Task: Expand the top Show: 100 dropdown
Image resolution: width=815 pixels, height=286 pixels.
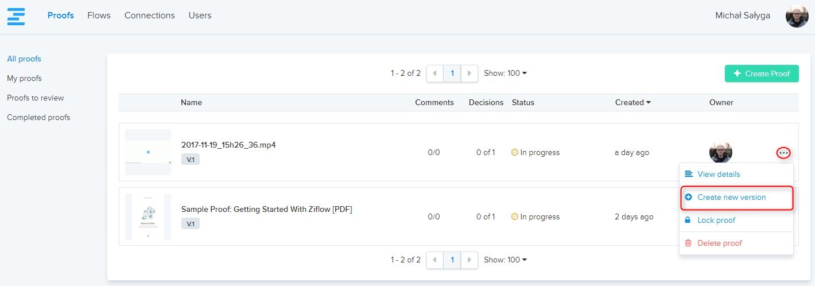Action: coord(505,74)
